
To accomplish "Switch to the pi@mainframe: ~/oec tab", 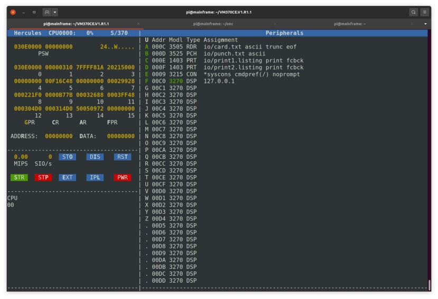I will tap(213, 24).
